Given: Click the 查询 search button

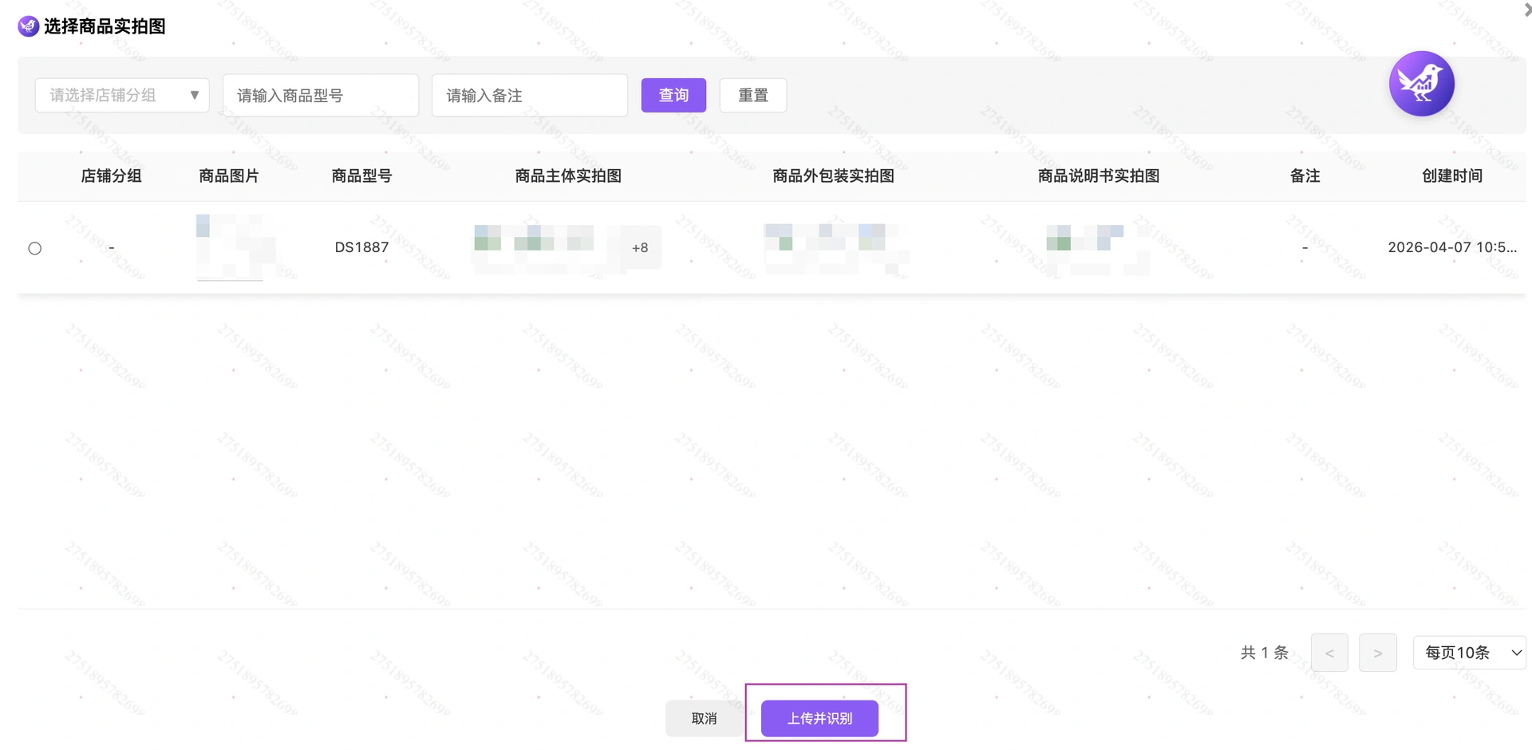Looking at the screenshot, I should [x=673, y=95].
